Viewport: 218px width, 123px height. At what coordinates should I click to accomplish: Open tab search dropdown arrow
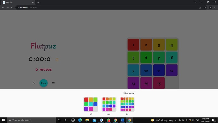(195, 2)
